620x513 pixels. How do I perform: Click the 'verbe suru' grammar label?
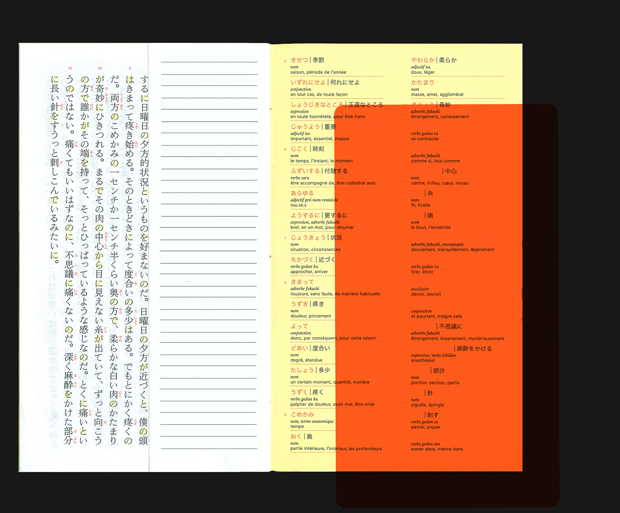coord(300,178)
